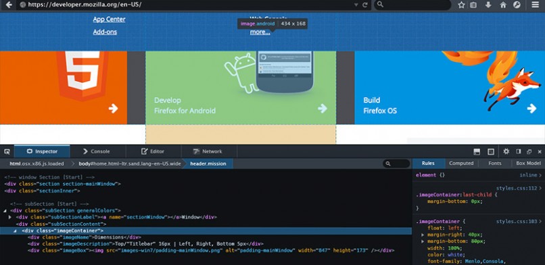Go to the home page icon
Viewport: 545px width, 265px height.
(503, 5)
